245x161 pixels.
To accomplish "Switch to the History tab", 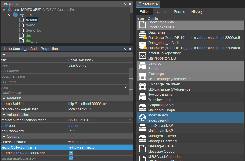I will coord(197,12).
